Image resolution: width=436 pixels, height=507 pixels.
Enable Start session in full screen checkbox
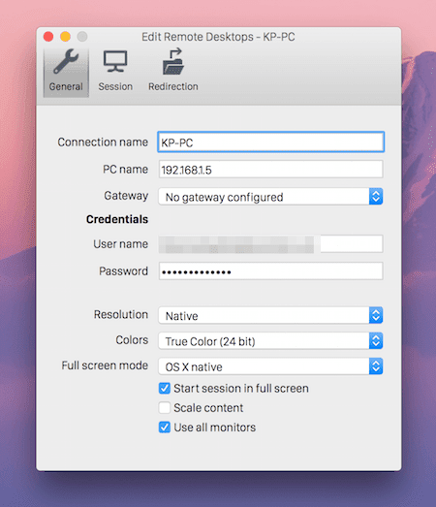pos(164,388)
